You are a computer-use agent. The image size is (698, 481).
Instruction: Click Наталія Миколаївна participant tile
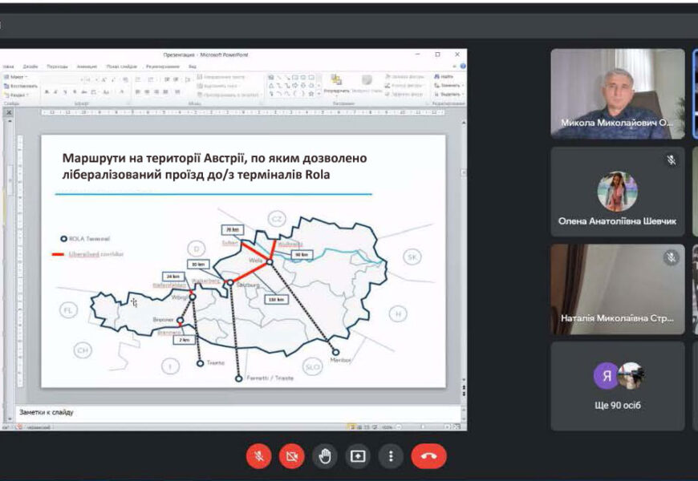click(x=617, y=289)
